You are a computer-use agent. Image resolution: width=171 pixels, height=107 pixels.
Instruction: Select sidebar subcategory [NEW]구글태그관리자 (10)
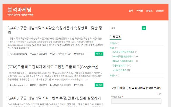pyautogui.click(x=123, y=61)
